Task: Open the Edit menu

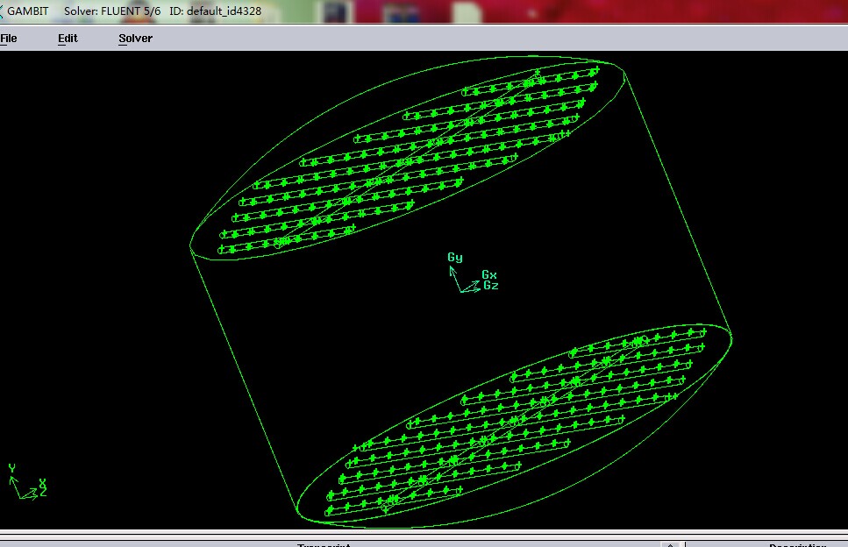Action: (x=68, y=39)
